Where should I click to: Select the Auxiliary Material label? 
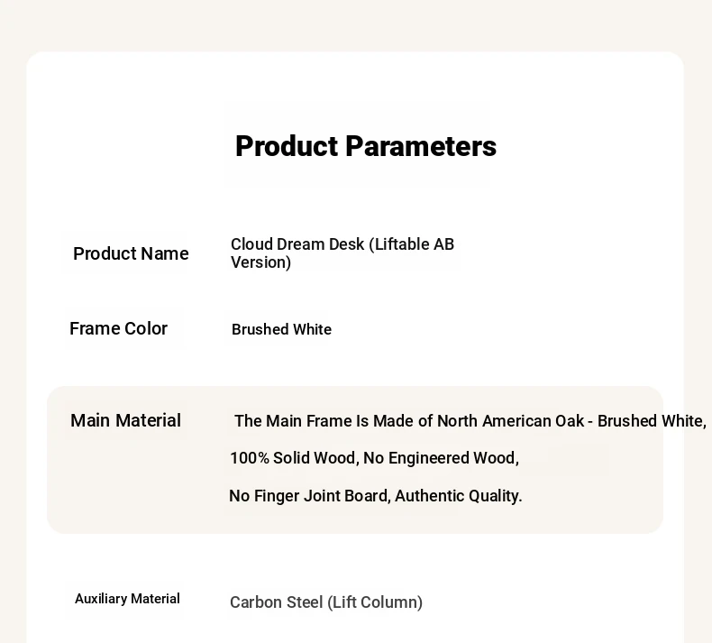click(x=128, y=599)
